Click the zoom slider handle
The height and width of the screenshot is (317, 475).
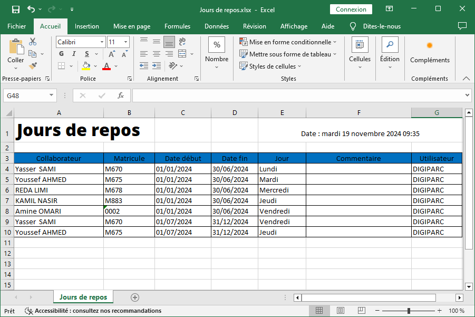(409, 311)
